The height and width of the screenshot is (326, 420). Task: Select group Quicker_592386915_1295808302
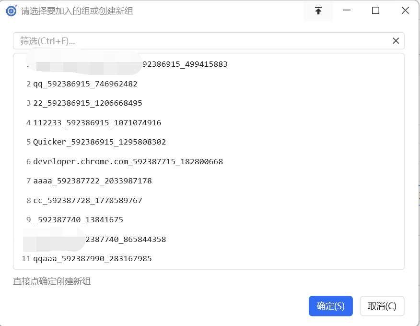pos(209,142)
